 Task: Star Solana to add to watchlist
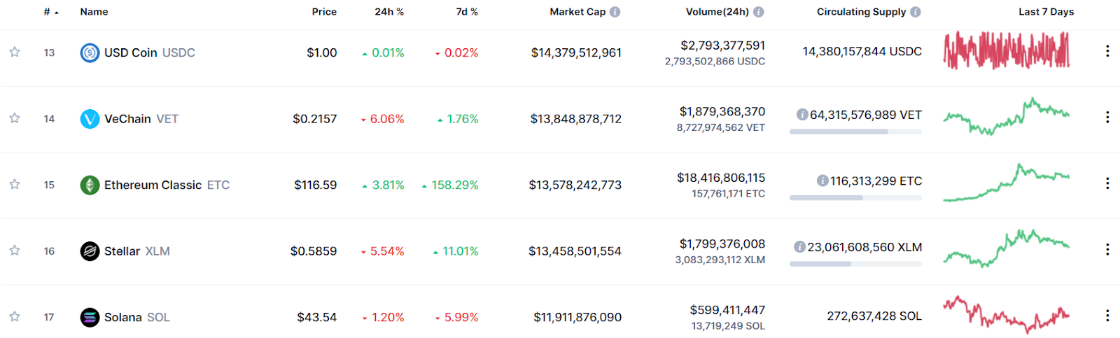(x=14, y=316)
